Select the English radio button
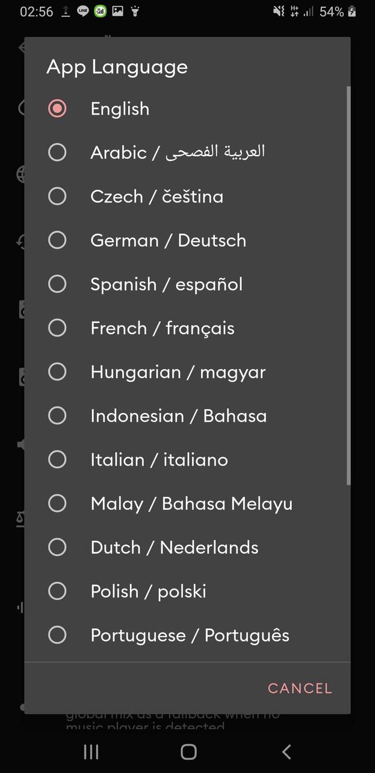The height and width of the screenshot is (773, 375). tap(57, 109)
